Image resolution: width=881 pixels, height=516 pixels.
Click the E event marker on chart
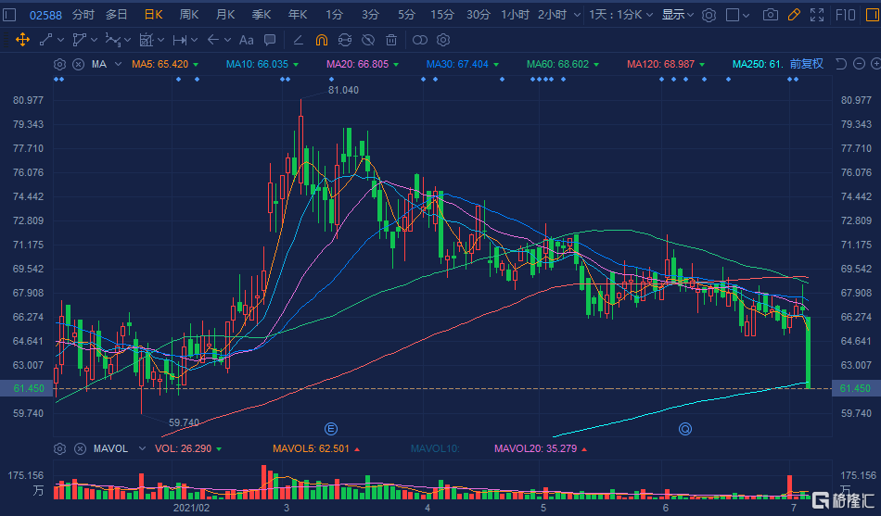(x=329, y=428)
